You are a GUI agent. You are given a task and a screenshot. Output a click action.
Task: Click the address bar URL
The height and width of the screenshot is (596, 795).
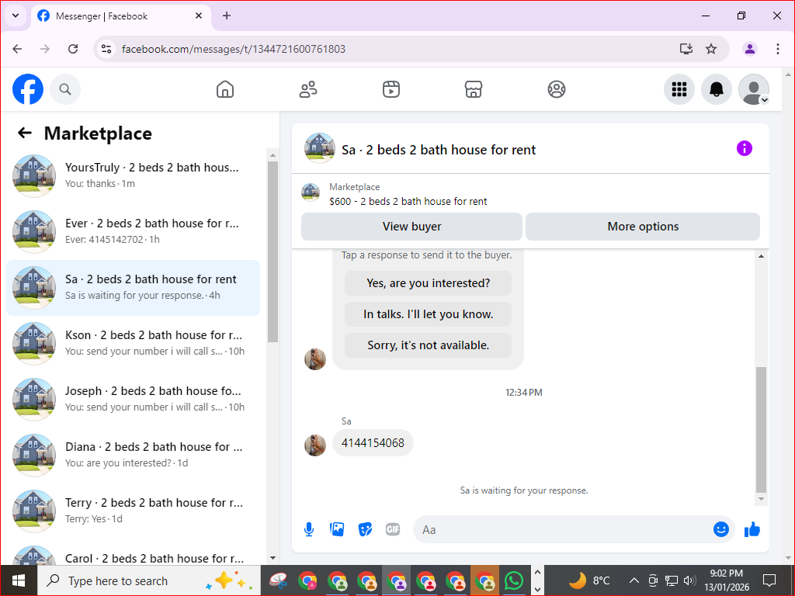(234, 49)
